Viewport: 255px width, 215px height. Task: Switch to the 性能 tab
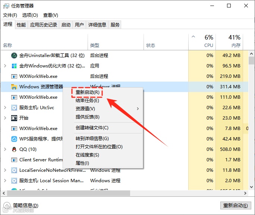click(21, 25)
